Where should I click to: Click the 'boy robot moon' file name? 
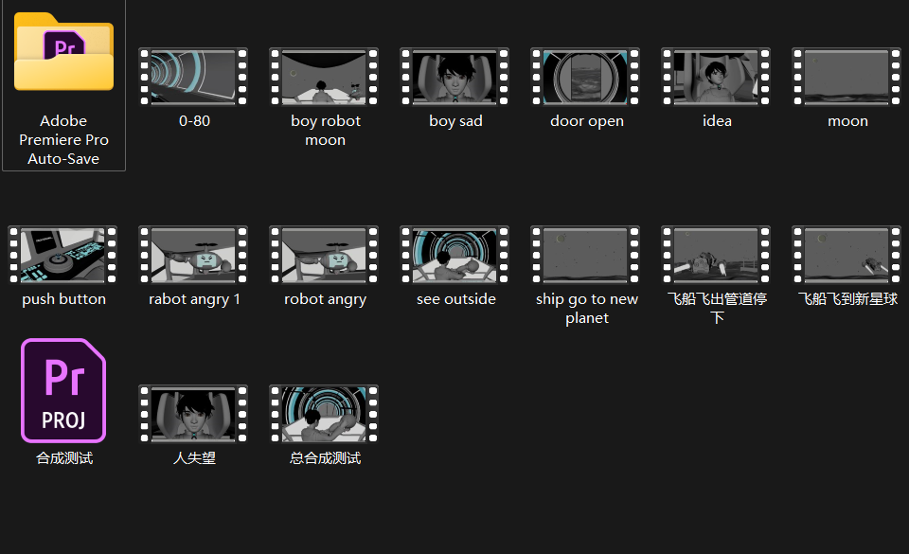tap(325, 131)
